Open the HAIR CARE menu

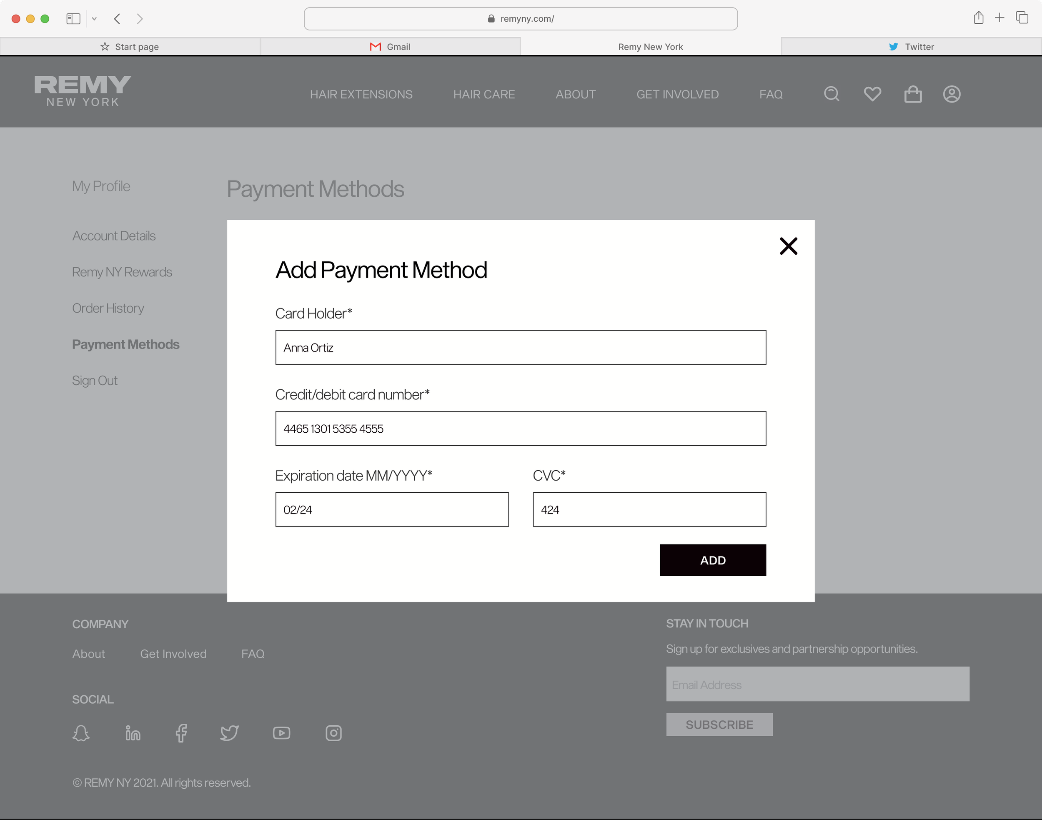pos(484,94)
